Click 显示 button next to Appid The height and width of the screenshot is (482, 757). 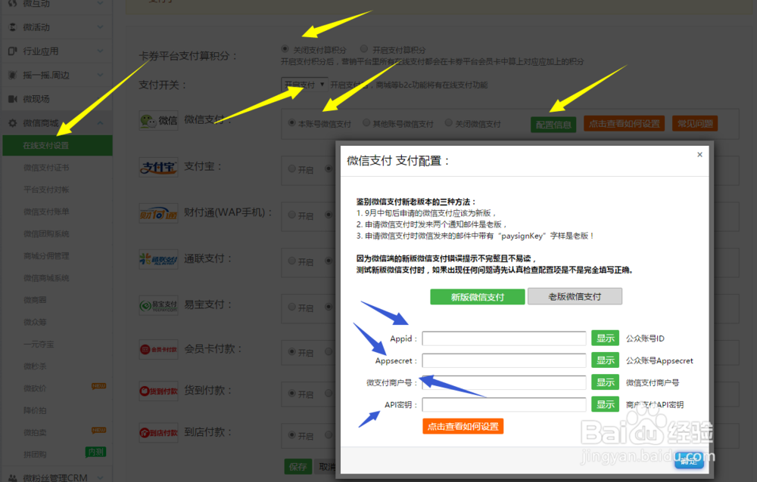605,338
